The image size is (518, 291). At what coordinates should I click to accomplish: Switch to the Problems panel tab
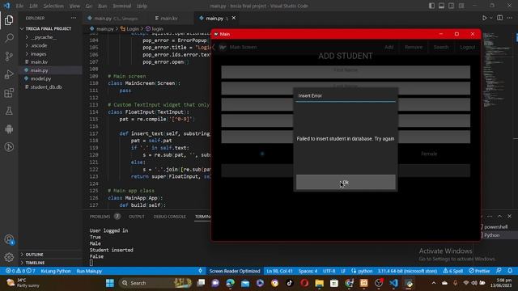100,217
